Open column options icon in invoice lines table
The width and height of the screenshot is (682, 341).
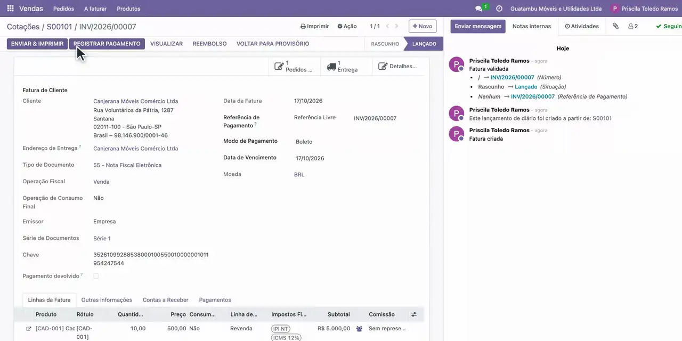click(413, 314)
